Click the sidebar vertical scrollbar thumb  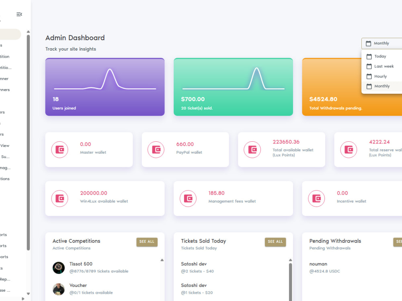point(28,142)
